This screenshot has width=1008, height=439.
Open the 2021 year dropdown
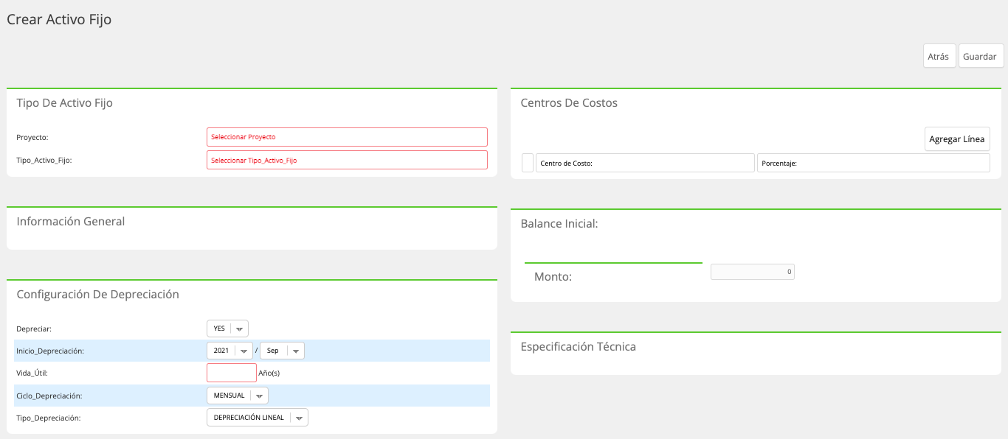pyautogui.click(x=229, y=351)
